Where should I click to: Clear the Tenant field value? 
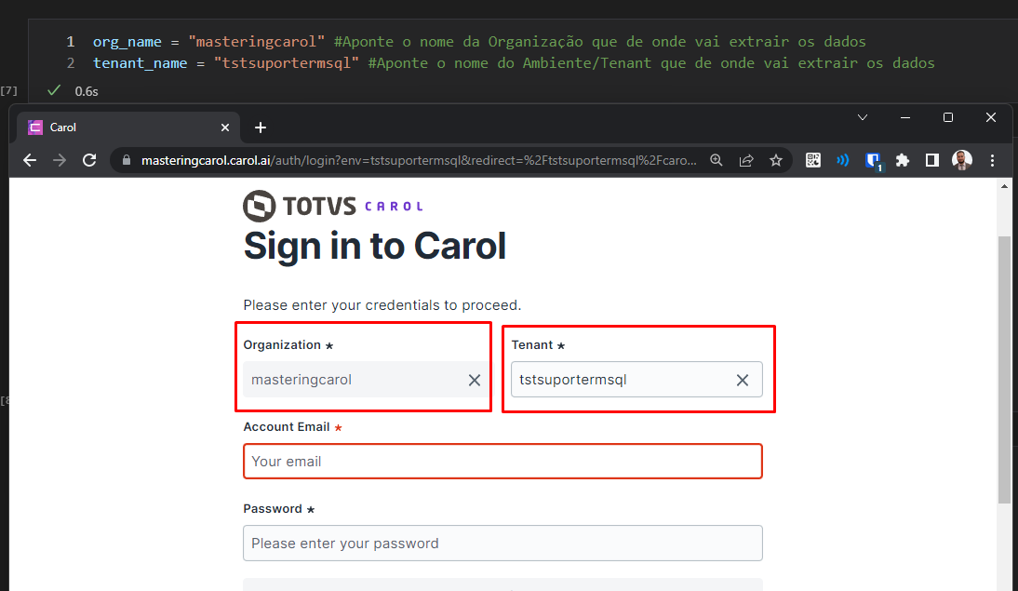coord(742,380)
